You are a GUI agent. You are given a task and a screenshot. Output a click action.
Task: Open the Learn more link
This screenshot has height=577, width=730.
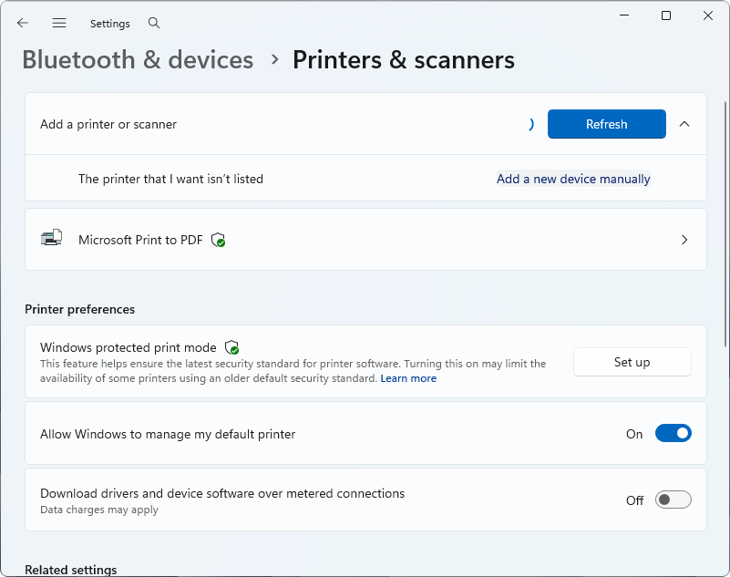click(408, 378)
